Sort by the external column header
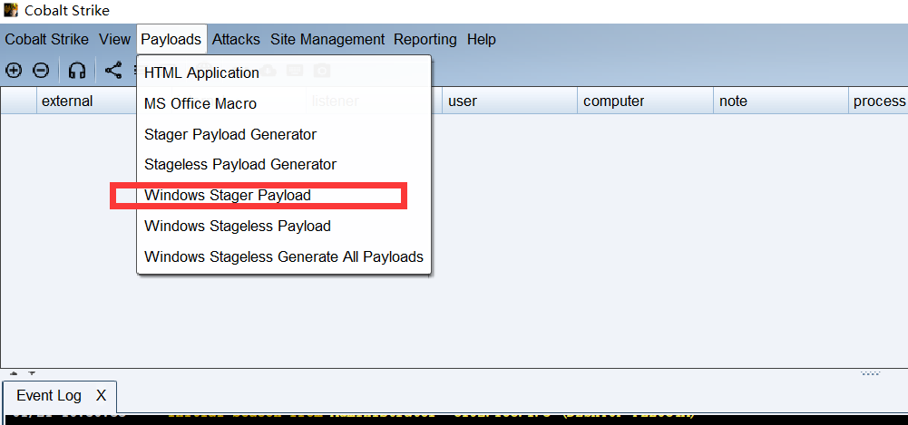Image resolution: width=908 pixels, height=425 pixels. coord(87,101)
